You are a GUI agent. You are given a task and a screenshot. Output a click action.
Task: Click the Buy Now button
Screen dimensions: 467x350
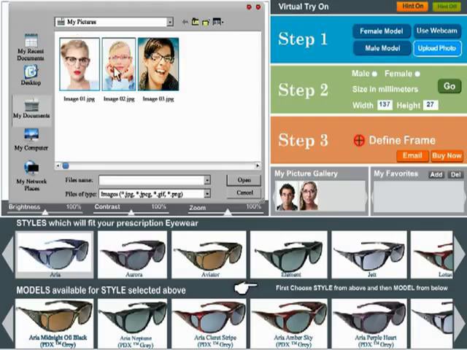pos(447,155)
